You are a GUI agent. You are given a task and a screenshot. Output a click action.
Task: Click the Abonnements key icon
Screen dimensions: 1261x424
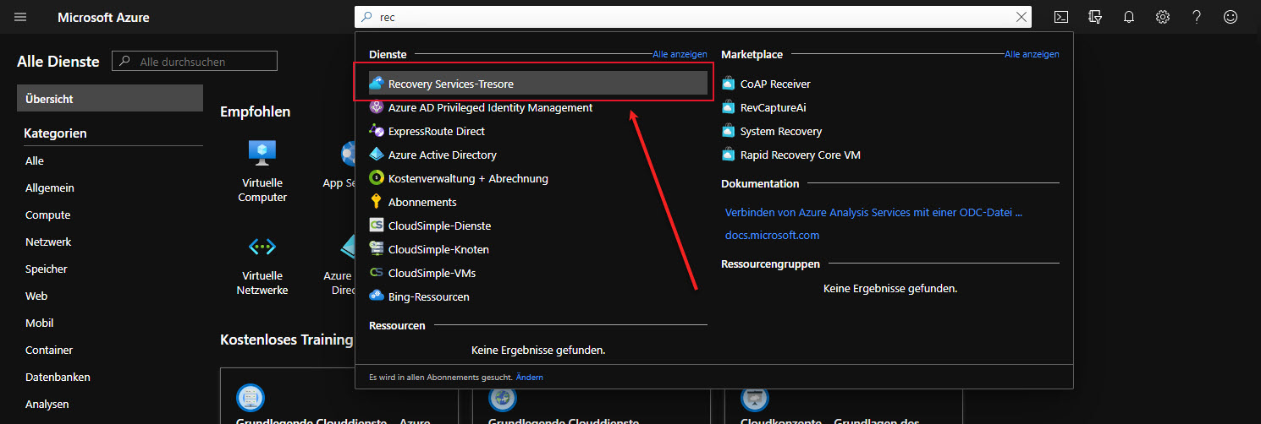[377, 202]
